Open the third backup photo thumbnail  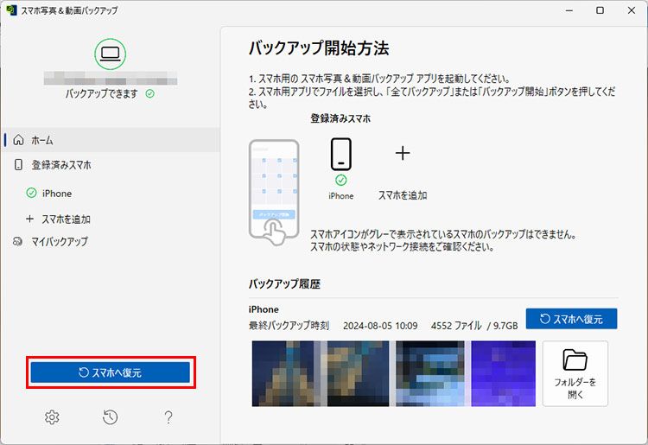point(429,373)
